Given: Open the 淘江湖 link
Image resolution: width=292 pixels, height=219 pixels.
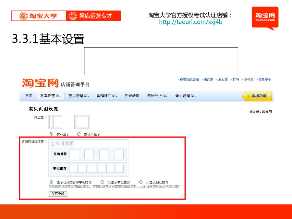Looking at the screenshot, I should pos(208,80).
